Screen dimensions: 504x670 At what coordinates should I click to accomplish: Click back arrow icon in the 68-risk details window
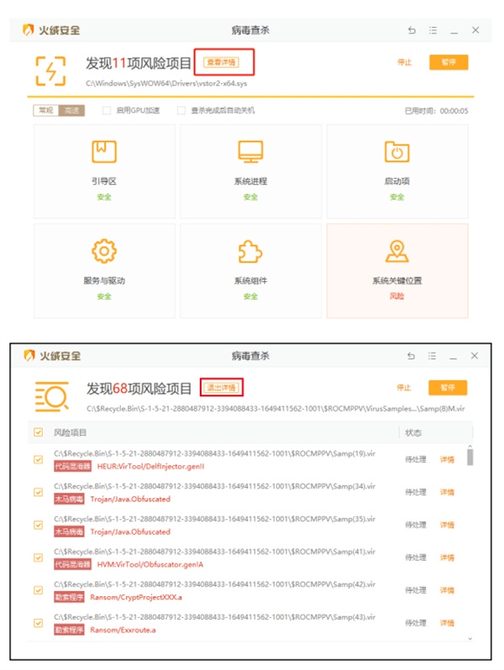pos(411,356)
